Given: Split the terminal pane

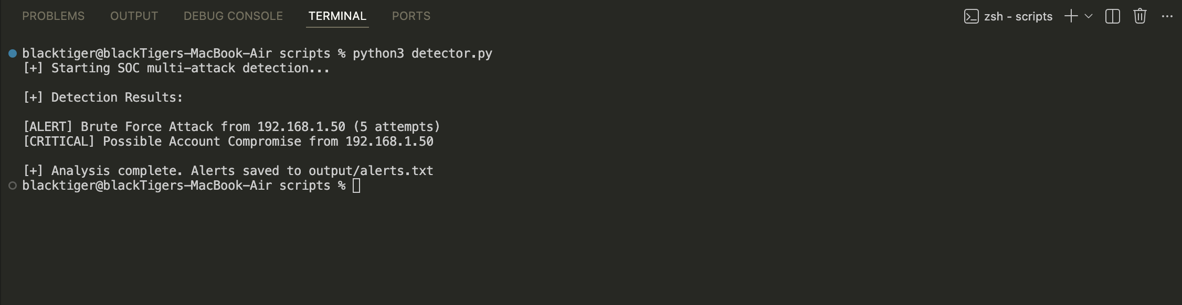Looking at the screenshot, I should [1112, 16].
